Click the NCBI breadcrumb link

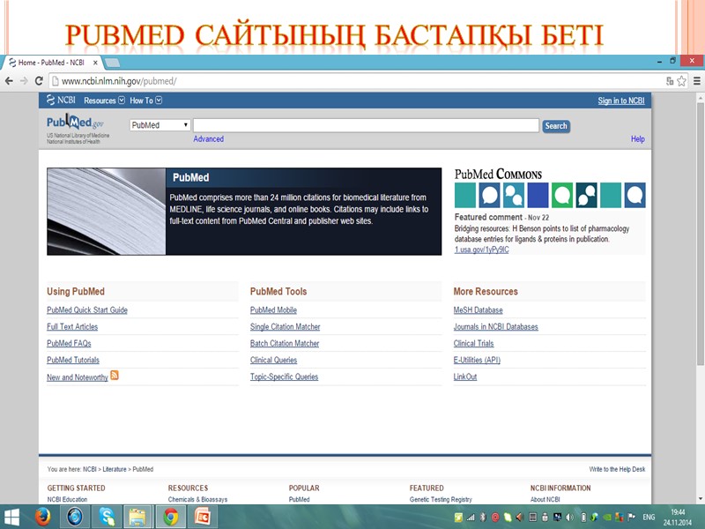pos(90,469)
